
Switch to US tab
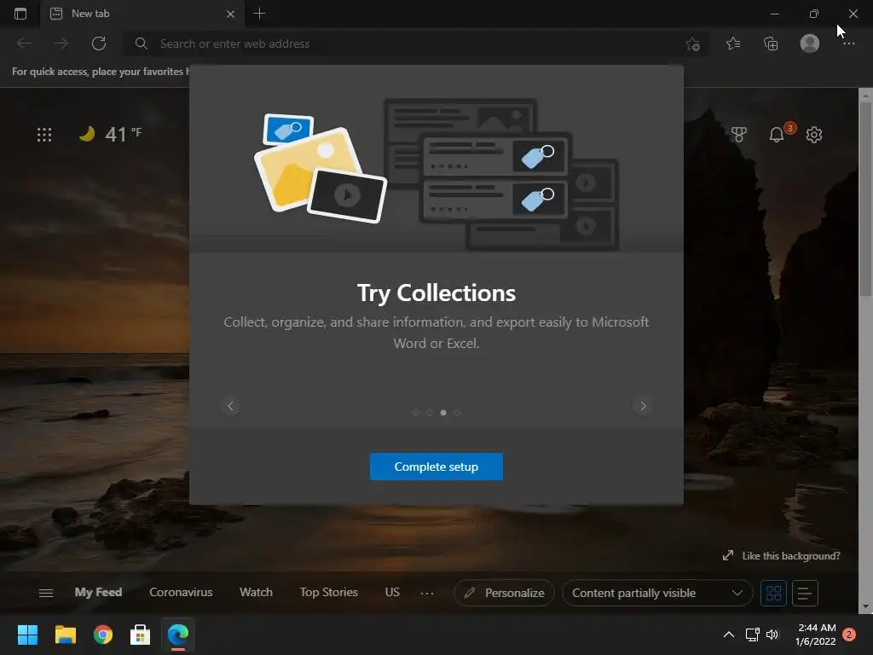coord(392,592)
